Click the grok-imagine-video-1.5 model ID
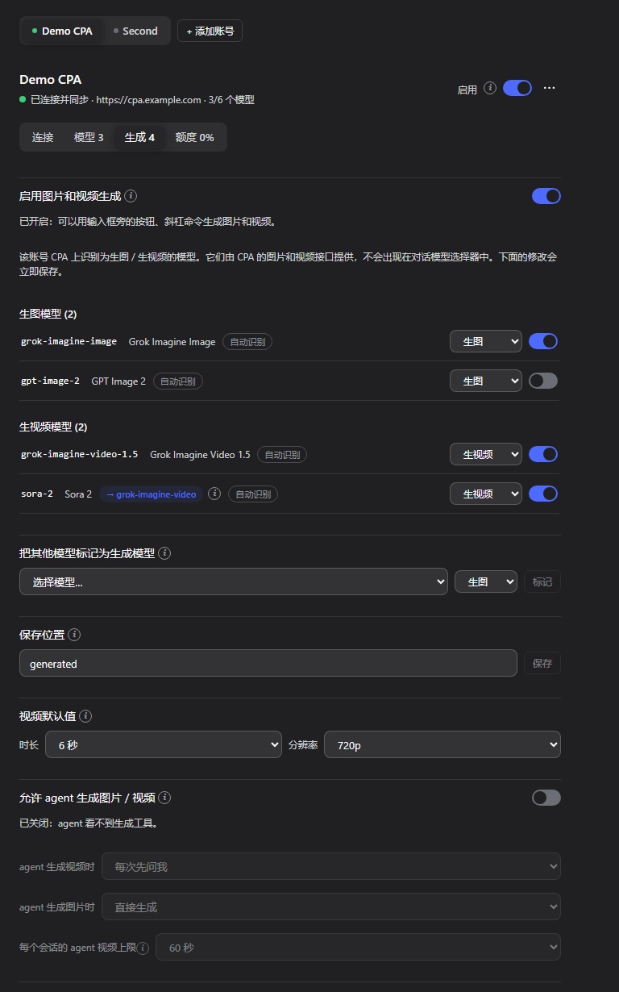 [x=79, y=455]
